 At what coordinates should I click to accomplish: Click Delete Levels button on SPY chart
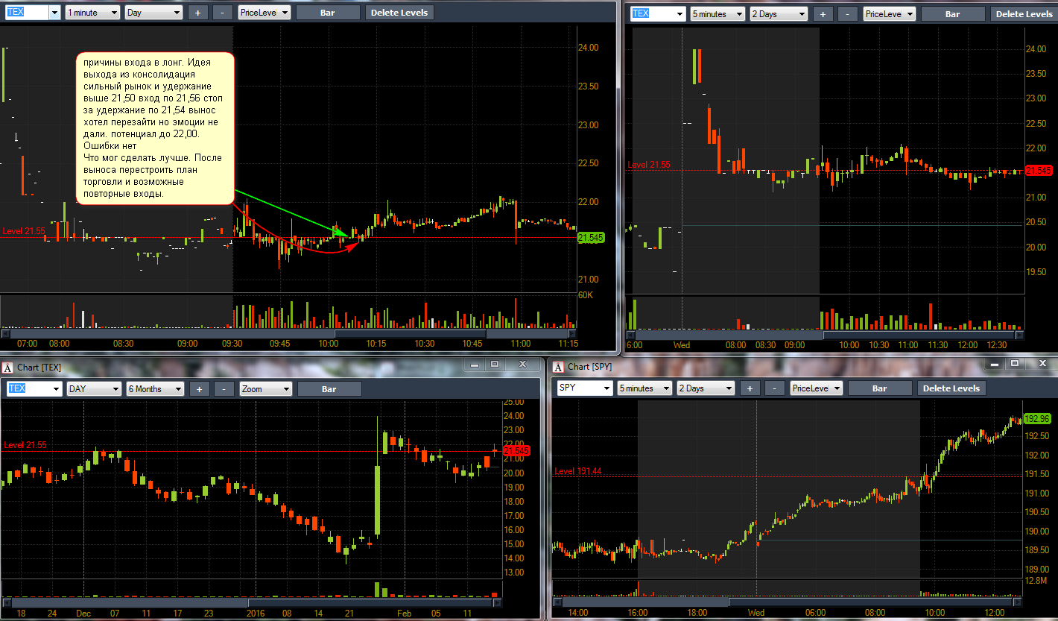[x=951, y=388]
